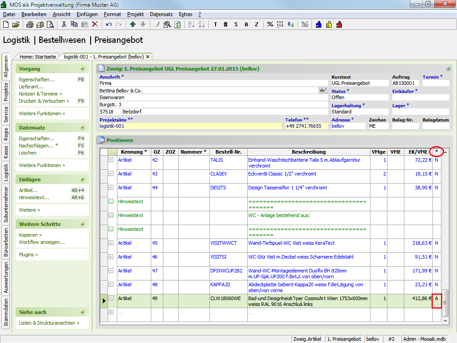
Task: Click the refresh document toolbar icon
Action: click(178, 25)
